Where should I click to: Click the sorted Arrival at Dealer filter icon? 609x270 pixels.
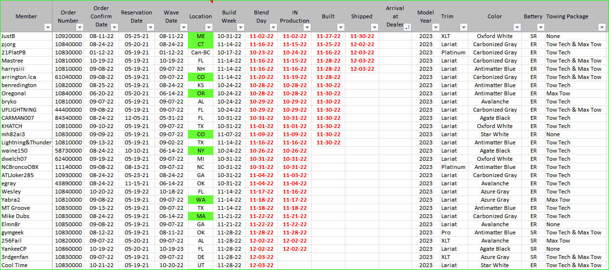coord(408,27)
